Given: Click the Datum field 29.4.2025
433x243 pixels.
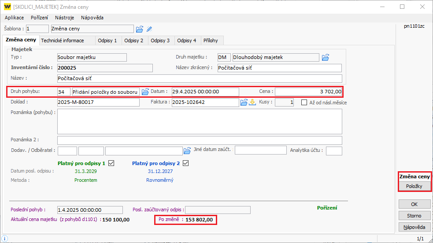Looking at the screenshot, I should pyautogui.click(x=205, y=92).
